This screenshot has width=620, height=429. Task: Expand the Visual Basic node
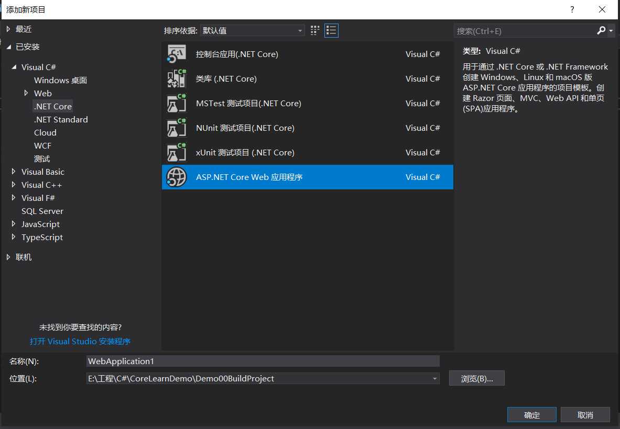14,172
